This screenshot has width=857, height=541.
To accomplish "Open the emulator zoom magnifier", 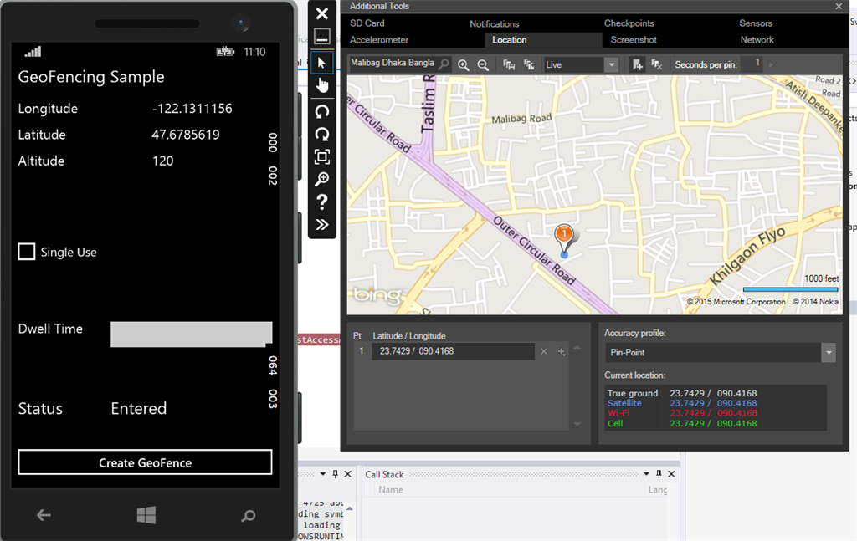I will click(x=322, y=179).
